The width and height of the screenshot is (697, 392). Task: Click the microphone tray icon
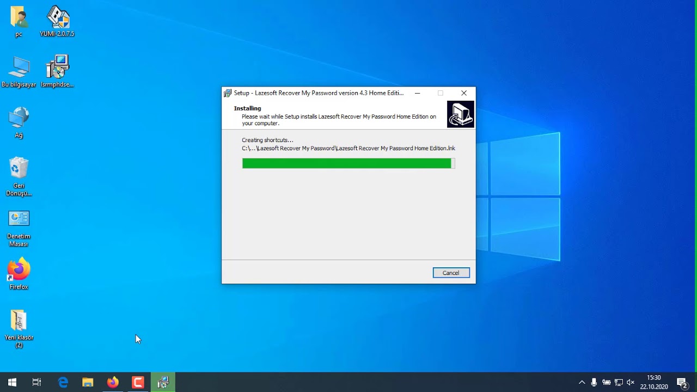click(x=594, y=382)
